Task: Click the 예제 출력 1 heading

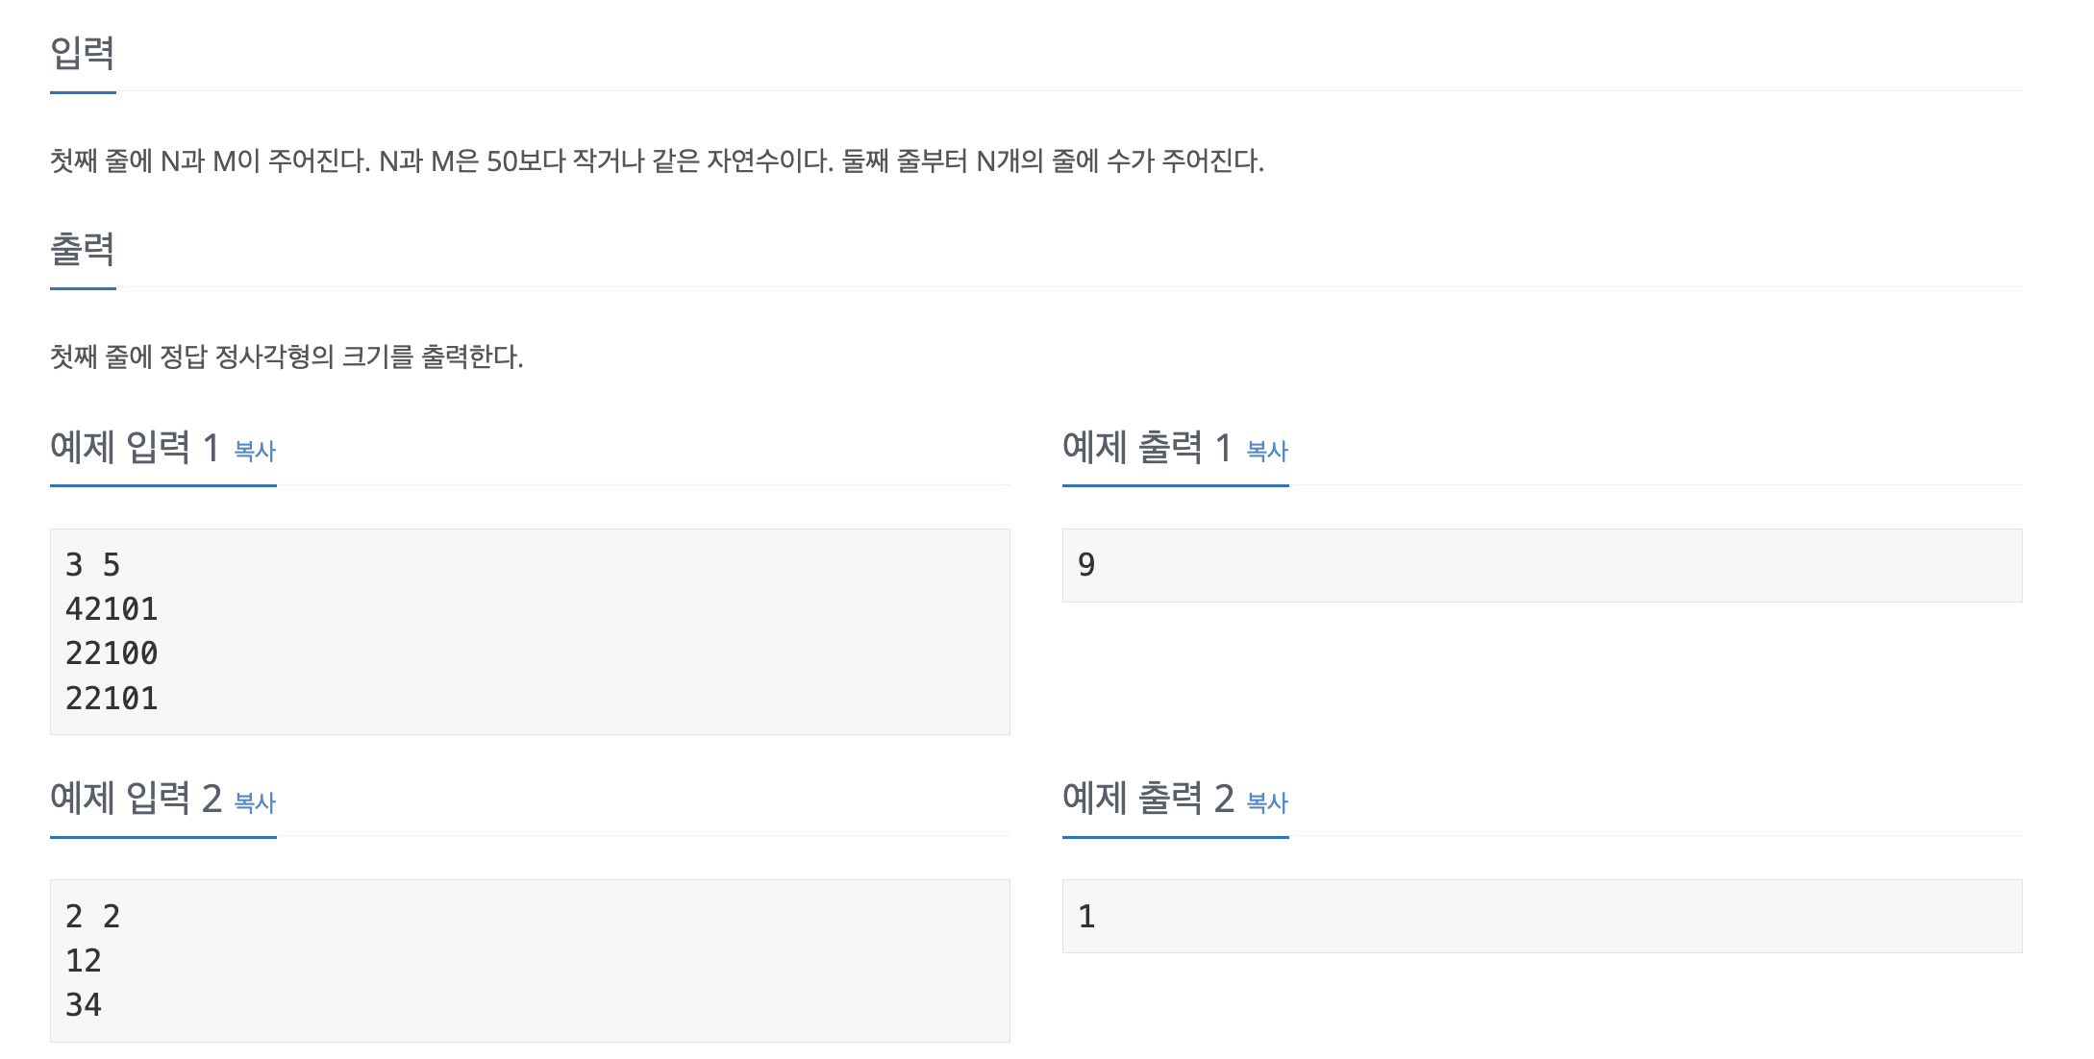Action: click(1147, 448)
